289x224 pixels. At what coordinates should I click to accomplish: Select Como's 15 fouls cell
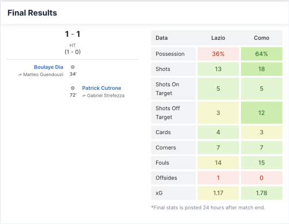pyautogui.click(x=262, y=163)
